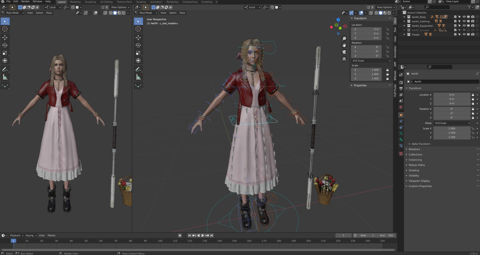The height and width of the screenshot is (255, 480).
Task: Open the Active Tool properties tab
Action: tap(401, 74)
